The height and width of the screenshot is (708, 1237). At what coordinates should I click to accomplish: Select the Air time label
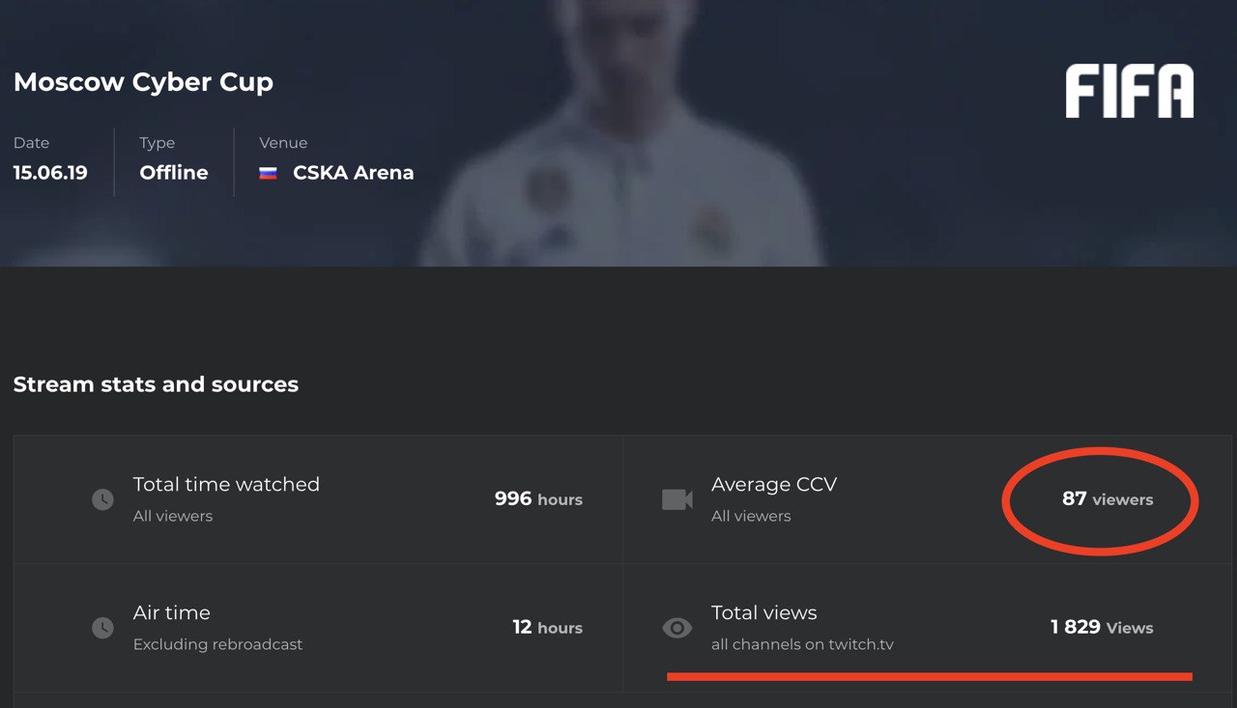(x=172, y=613)
